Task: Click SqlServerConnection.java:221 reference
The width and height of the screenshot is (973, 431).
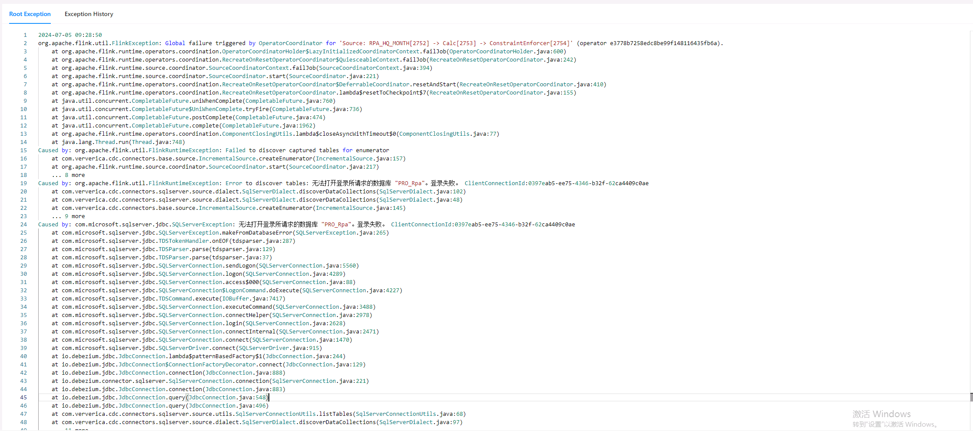Action: point(319,381)
